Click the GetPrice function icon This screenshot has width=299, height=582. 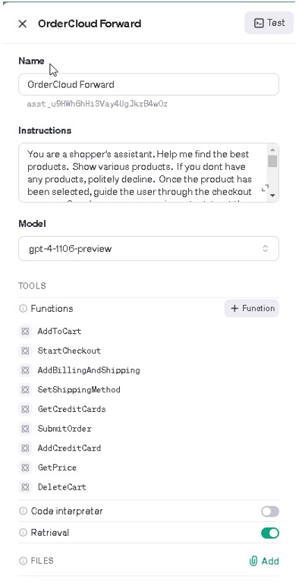tap(25, 467)
